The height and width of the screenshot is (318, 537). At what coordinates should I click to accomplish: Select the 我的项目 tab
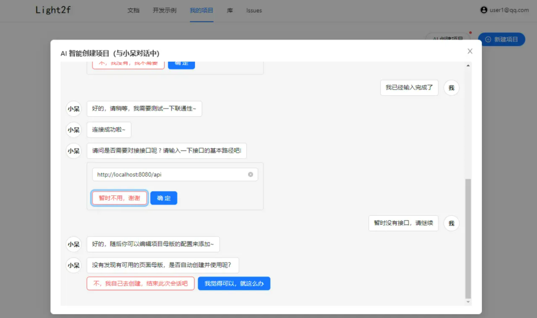[201, 10]
